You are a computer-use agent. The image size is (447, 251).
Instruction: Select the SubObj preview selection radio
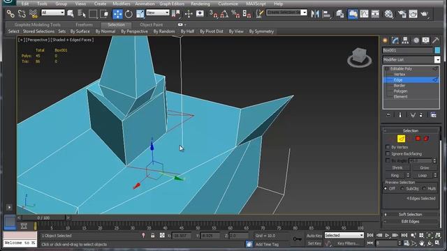click(402, 188)
